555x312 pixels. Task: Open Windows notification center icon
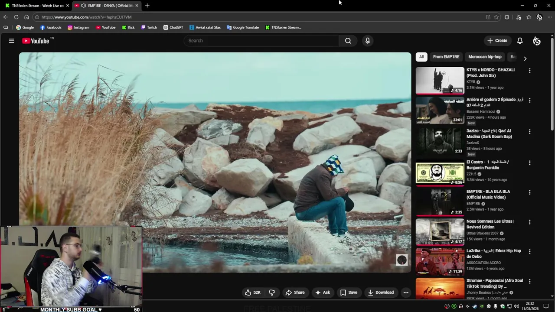click(545, 306)
